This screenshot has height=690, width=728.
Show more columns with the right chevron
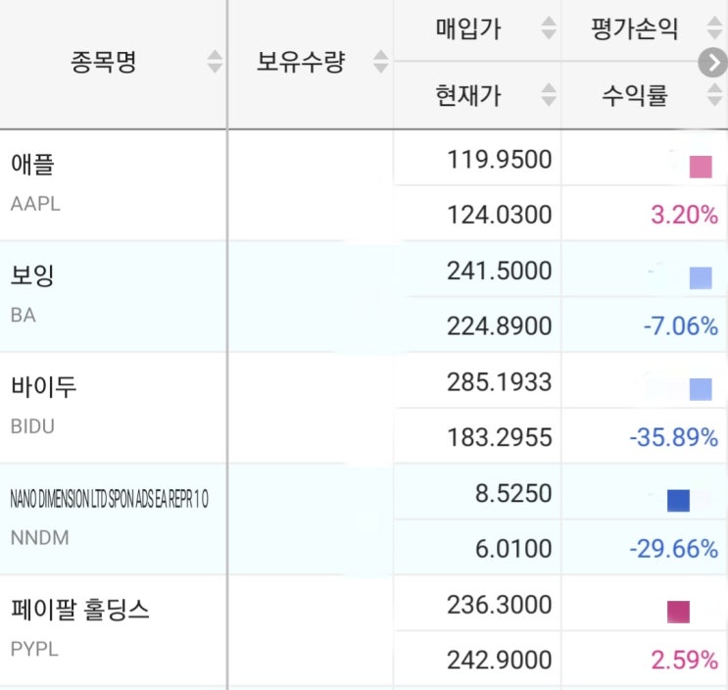click(x=712, y=62)
